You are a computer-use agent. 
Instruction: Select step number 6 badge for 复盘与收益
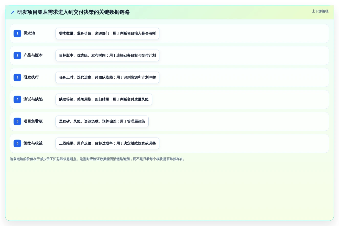[17, 143]
